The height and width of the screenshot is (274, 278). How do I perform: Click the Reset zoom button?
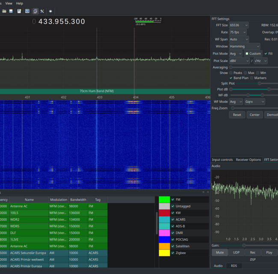[237, 115]
